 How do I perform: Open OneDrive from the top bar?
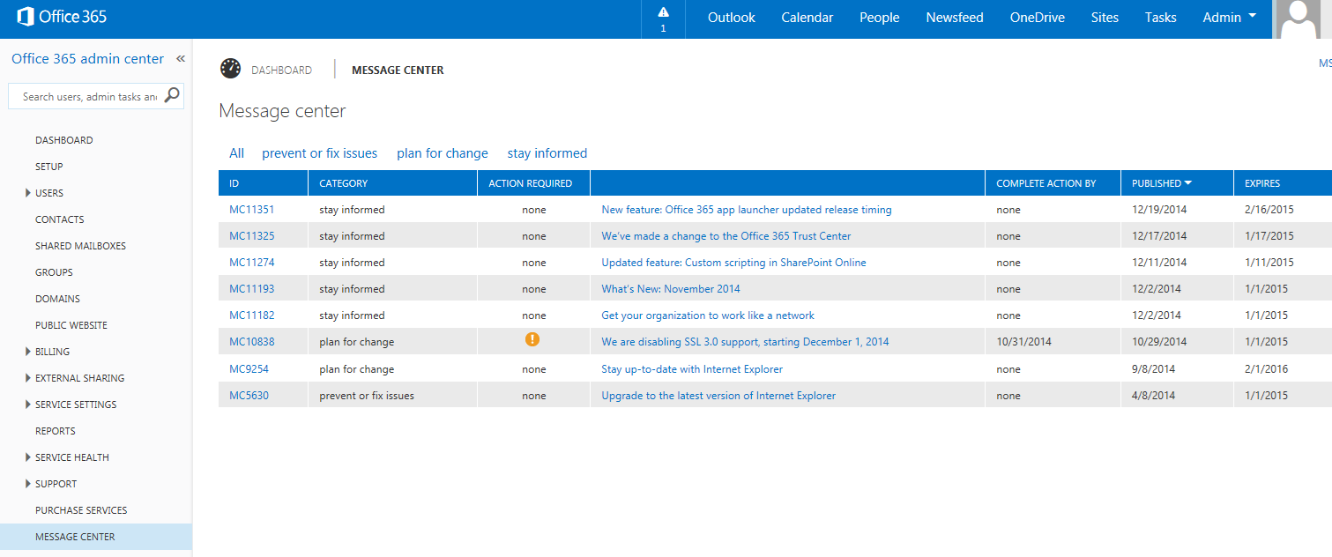click(1038, 18)
